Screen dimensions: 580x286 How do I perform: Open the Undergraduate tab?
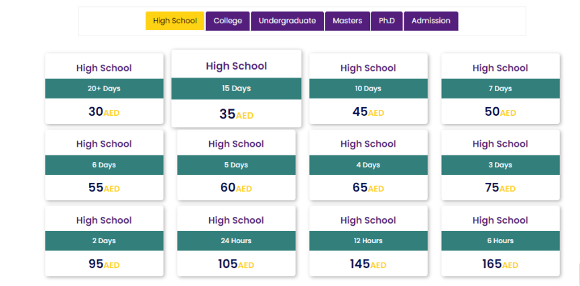pos(287,21)
